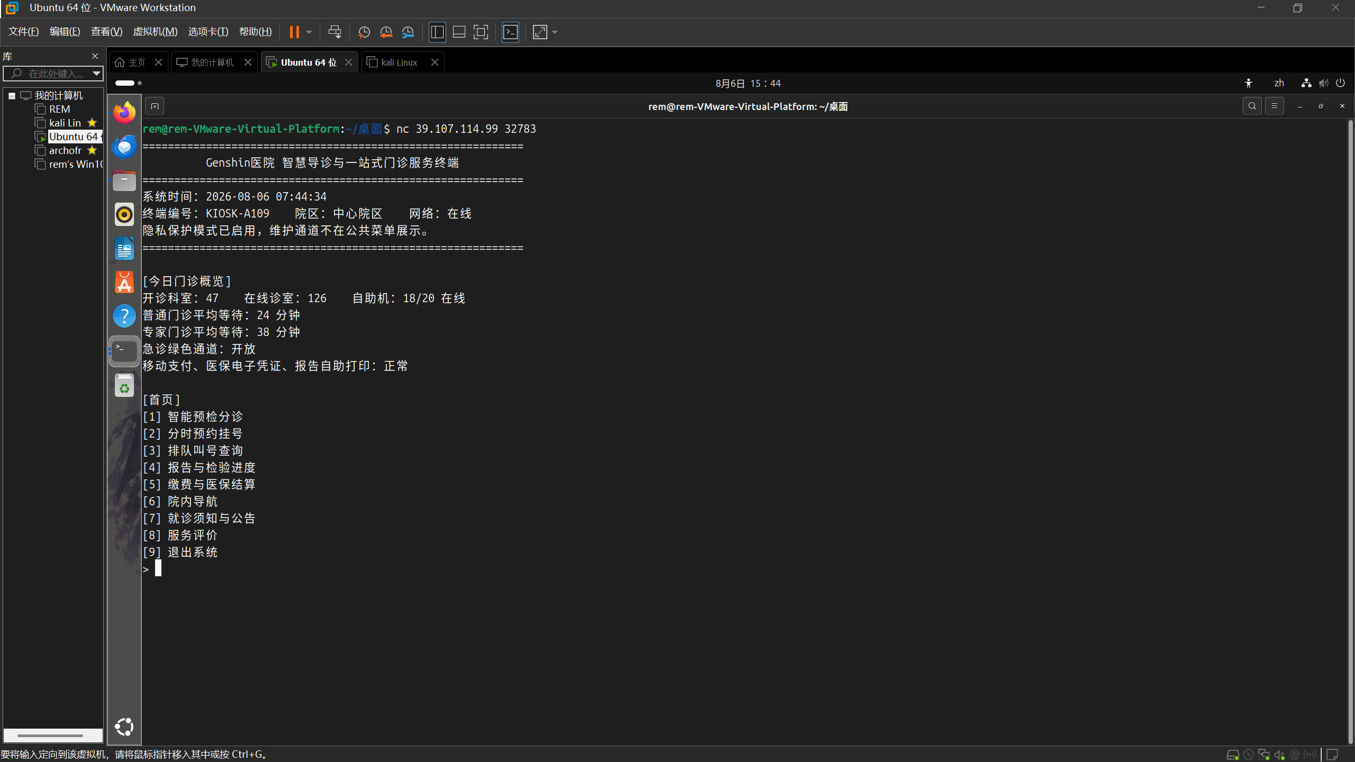Close the library panel

pos(95,56)
